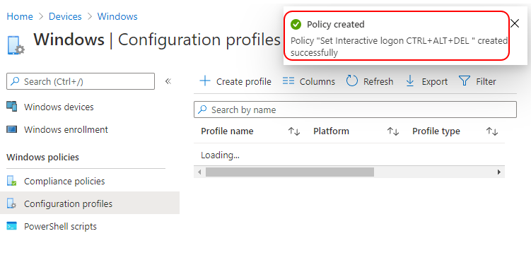Click the green success checkmark icon
The image size is (531, 260).
tap(296, 24)
